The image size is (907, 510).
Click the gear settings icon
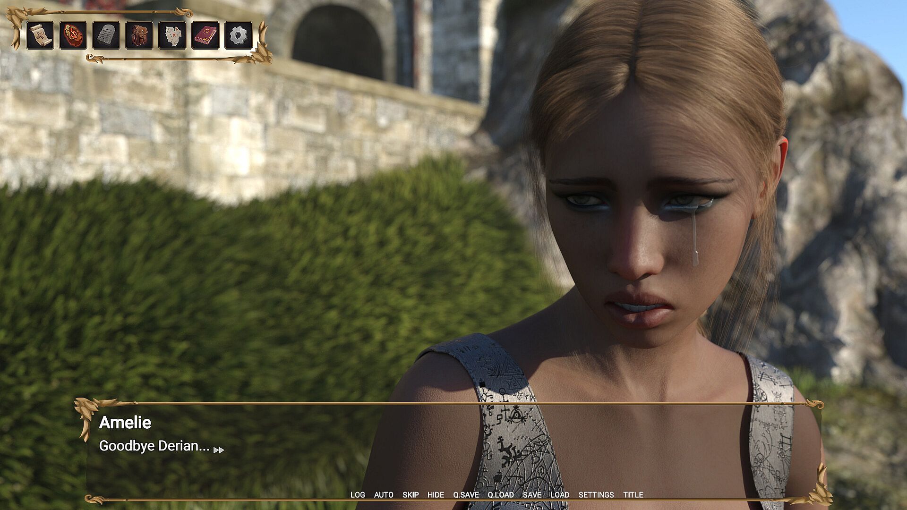click(x=238, y=35)
